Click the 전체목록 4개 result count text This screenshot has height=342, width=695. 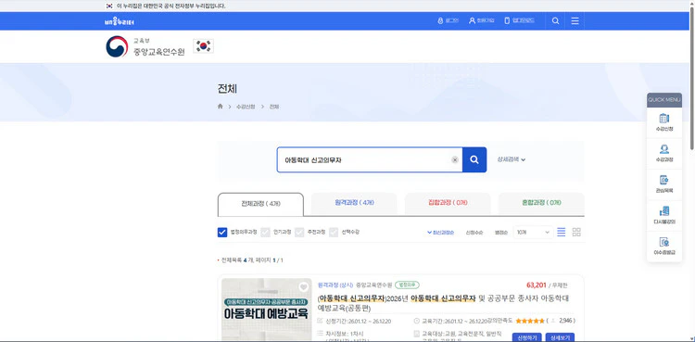[252, 260]
